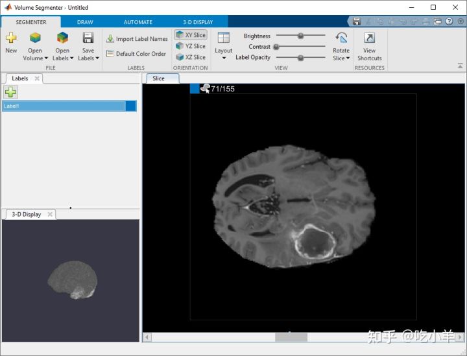The height and width of the screenshot is (356, 467).
Task: Click the Label1 blue color swatch
Action: (x=131, y=106)
